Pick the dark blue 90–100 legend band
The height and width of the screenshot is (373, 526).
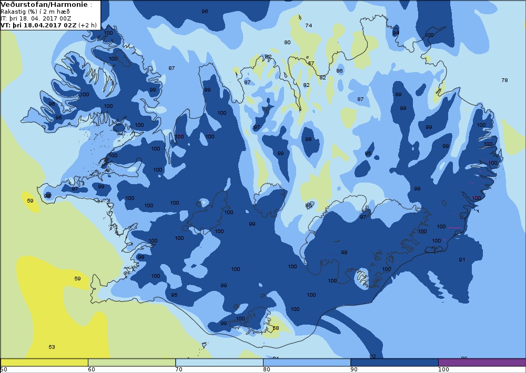point(394,362)
